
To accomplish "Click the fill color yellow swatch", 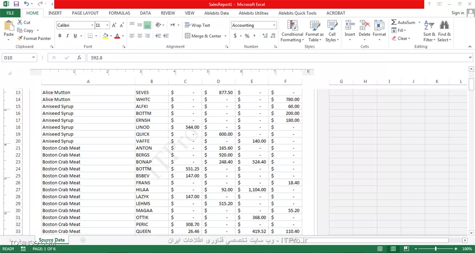I will click(105, 36).
